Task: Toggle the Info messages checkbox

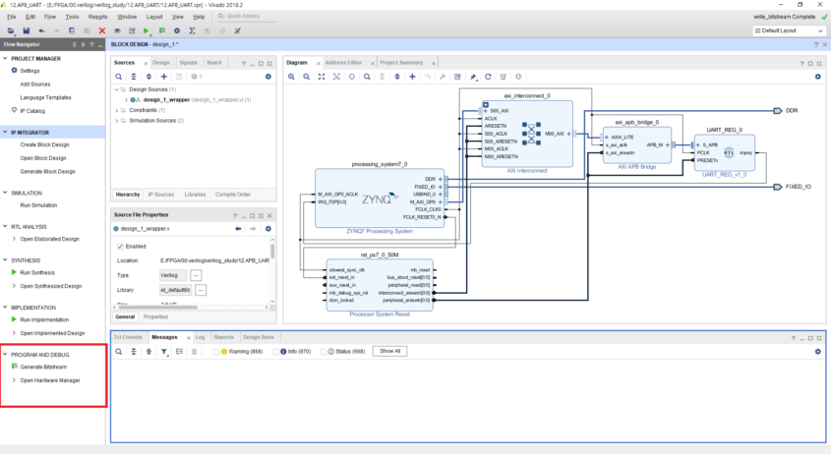Action: click(275, 352)
